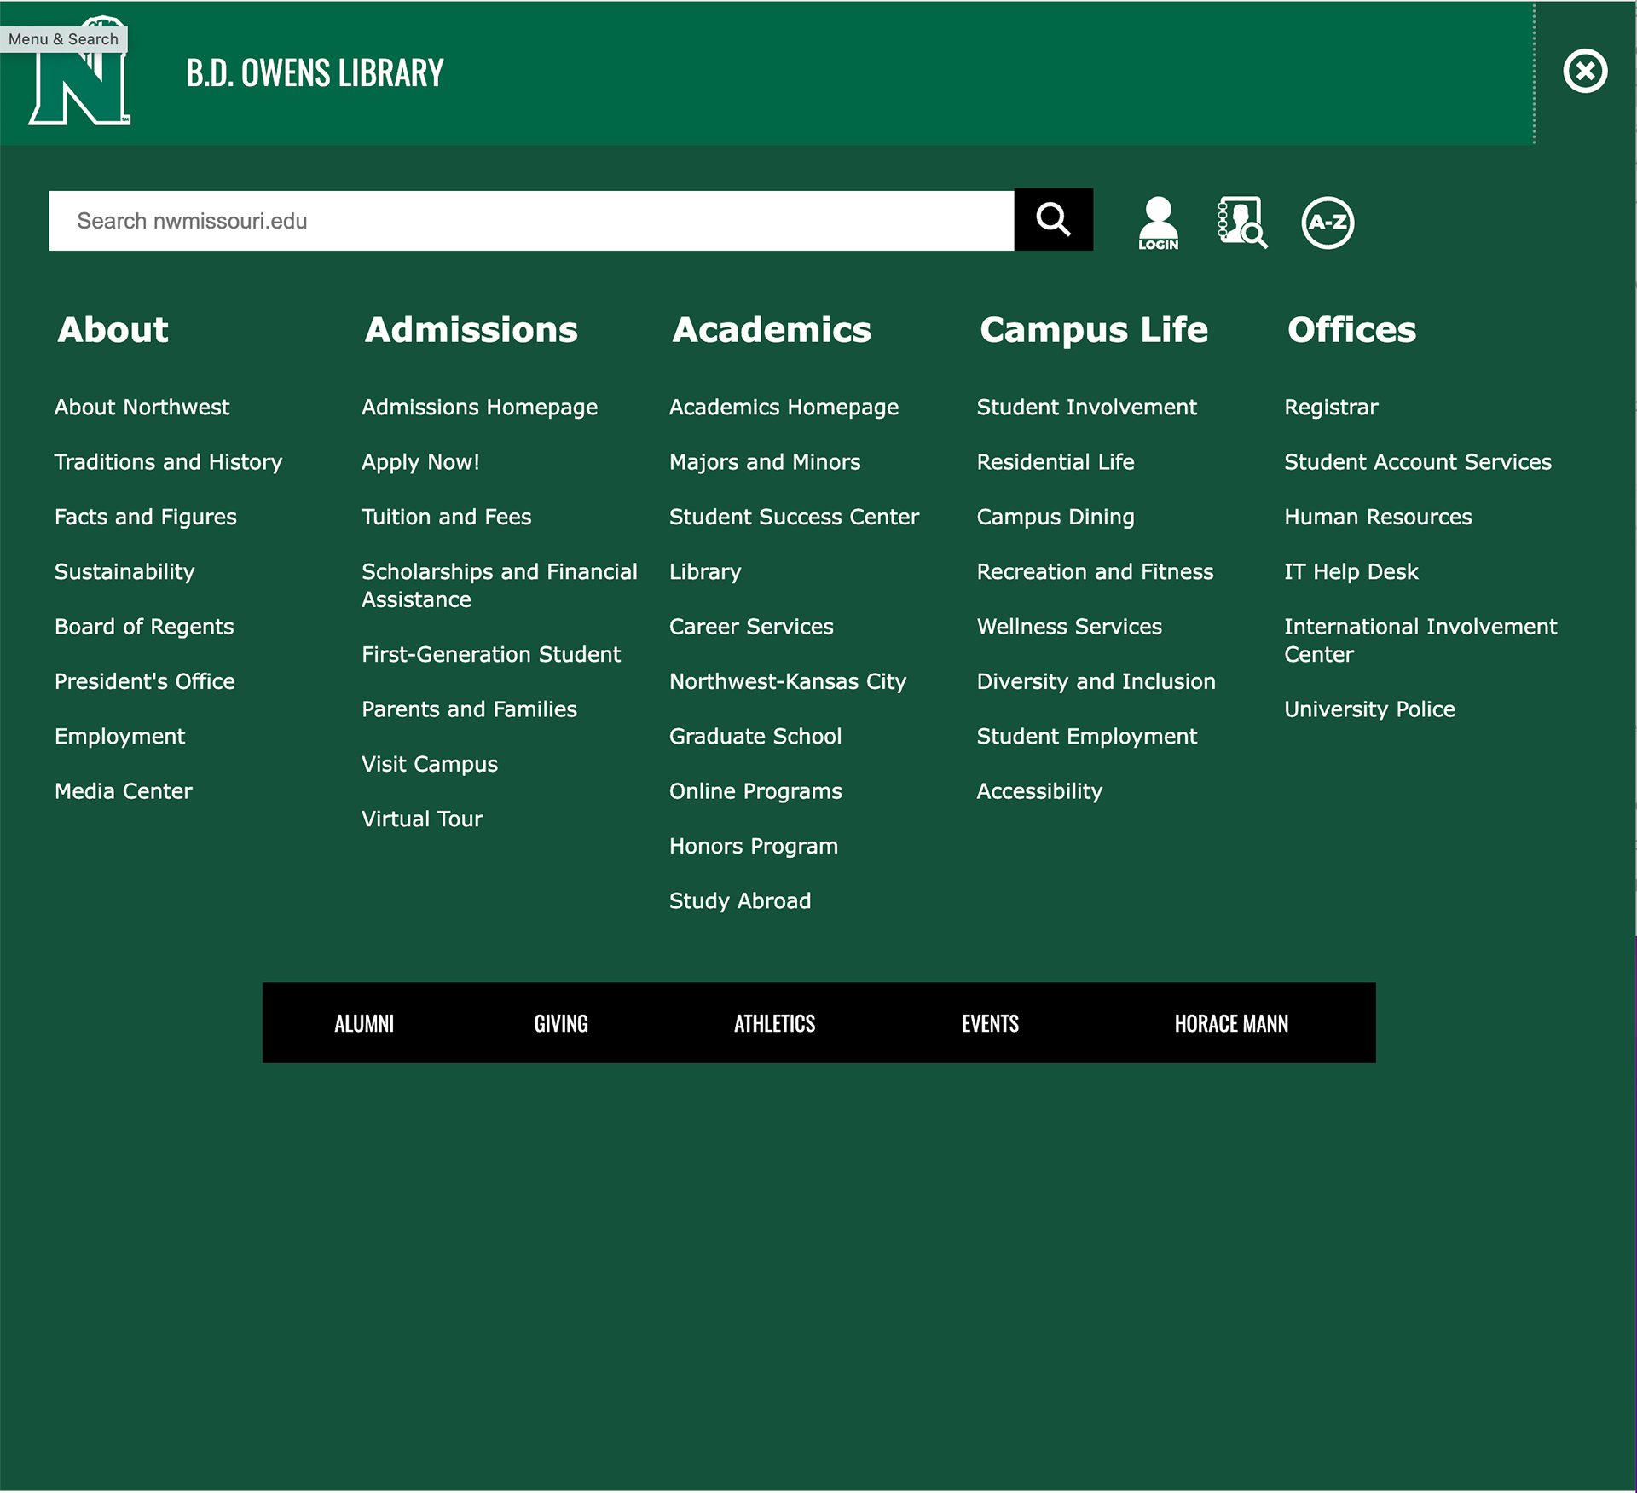
Task: Go to Accessibility page
Action: pyautogui.click(x=1039, y=791)
